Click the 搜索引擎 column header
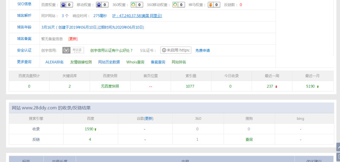The height and width of the screenshot is (162, 340). (36, 119)
